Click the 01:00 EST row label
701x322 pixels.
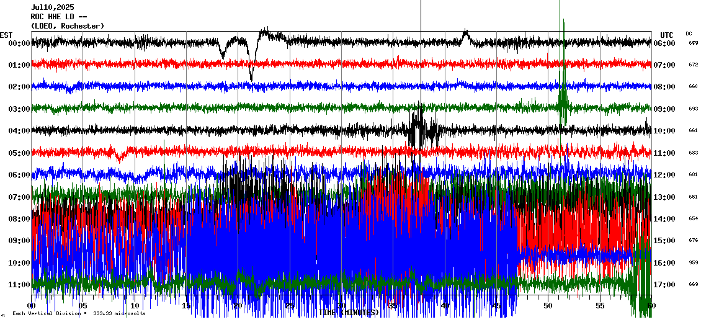point(20,65)
